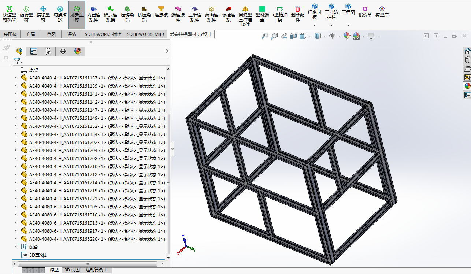Open the 工业防护栏 dropdown menu

pos(331,26)
